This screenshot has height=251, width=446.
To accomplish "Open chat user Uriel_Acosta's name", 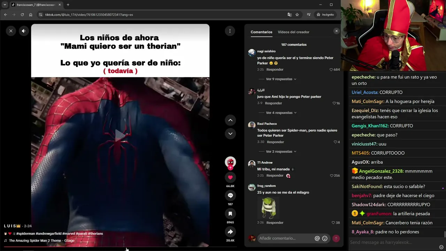I will pos(365,92).
